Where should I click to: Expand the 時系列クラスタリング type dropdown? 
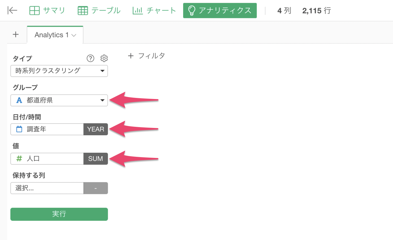point(59,71)
